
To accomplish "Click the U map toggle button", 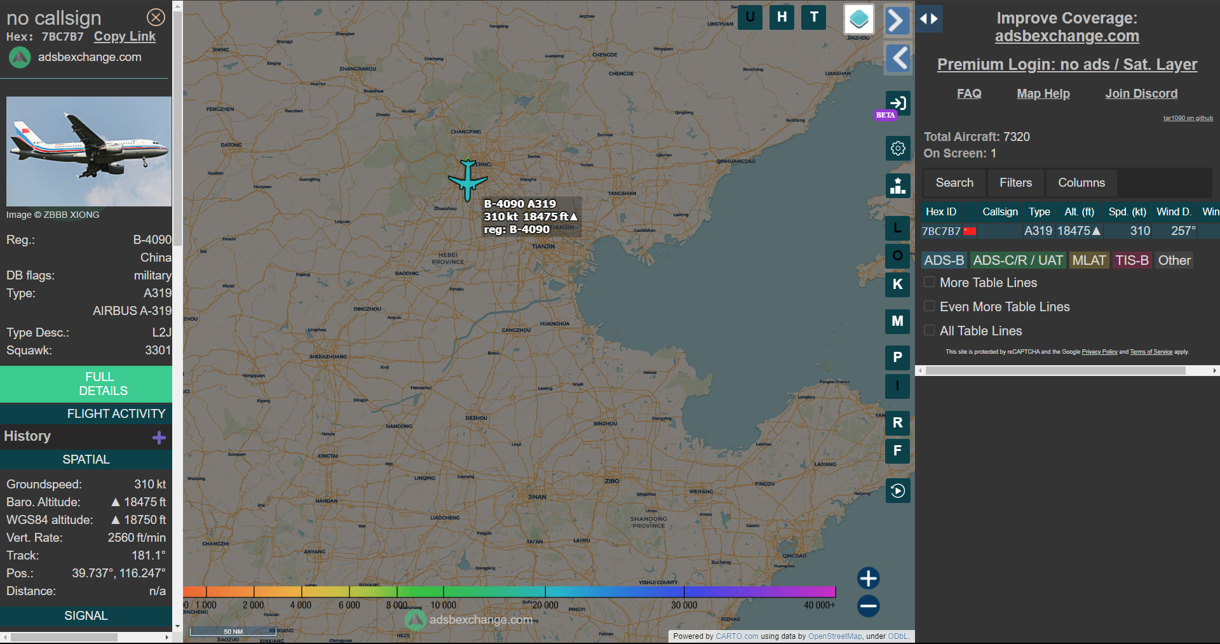I will [750, 17].
